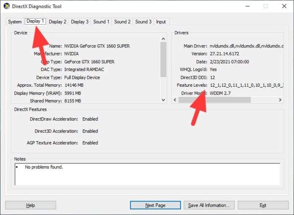
Task: Click the Exit button
Action: pyautogui.click(x=263, y=205)
